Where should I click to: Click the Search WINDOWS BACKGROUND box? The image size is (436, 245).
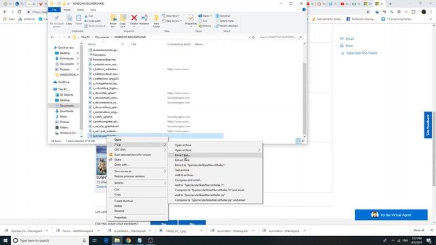280,37
